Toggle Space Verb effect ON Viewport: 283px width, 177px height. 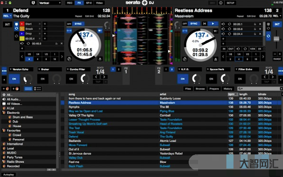(211, 79)
